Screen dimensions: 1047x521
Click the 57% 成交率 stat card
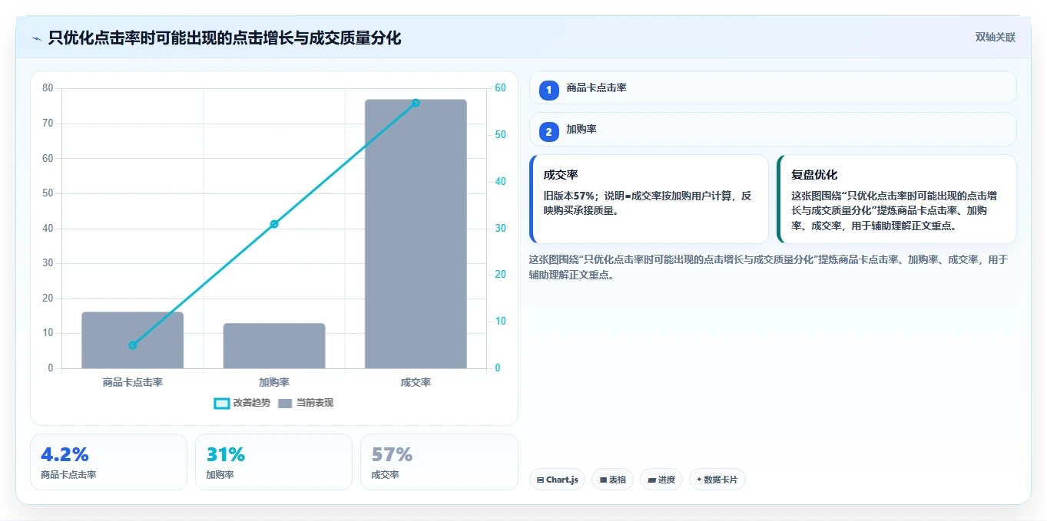pyautogui.click(x=439, y=462)
